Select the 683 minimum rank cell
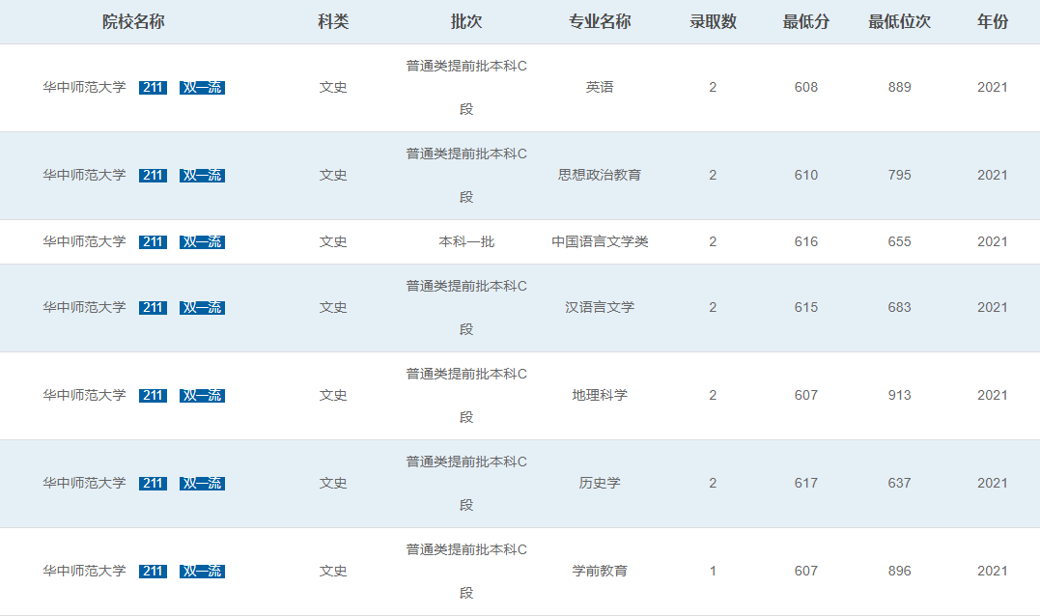 899,308
